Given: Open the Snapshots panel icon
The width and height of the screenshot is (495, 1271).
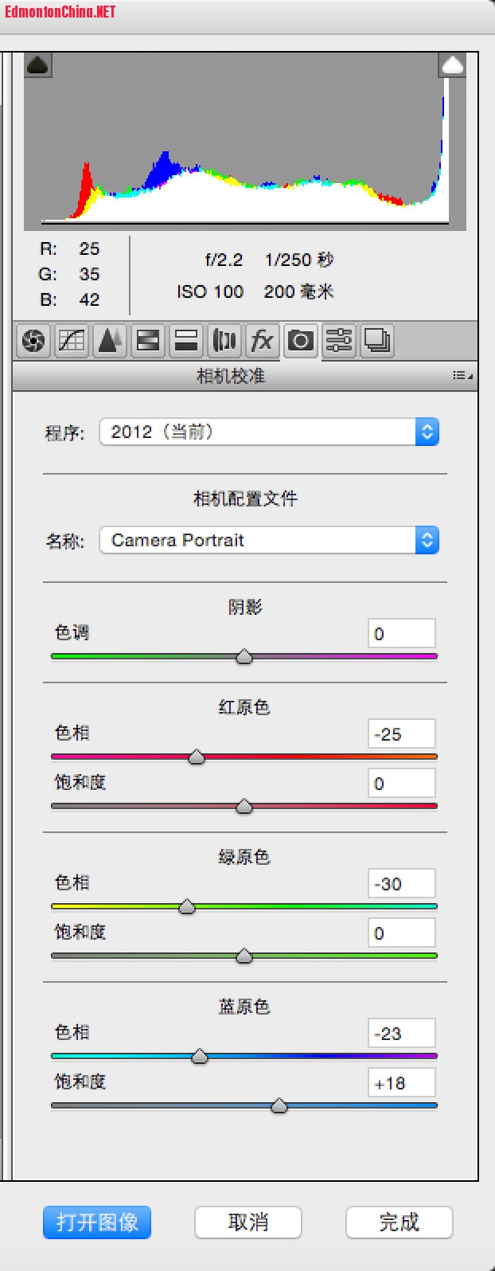Looking at the screenshot, I should (376, 342).
